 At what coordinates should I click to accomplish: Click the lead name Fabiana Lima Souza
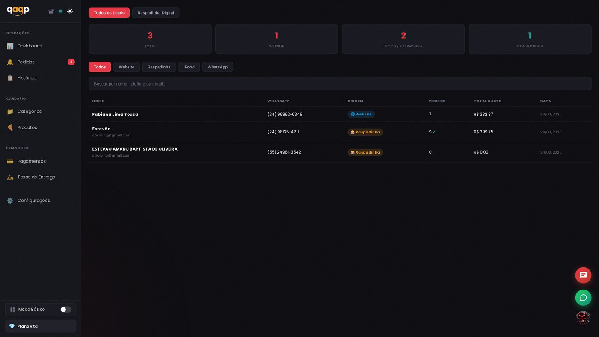(115, 115)
